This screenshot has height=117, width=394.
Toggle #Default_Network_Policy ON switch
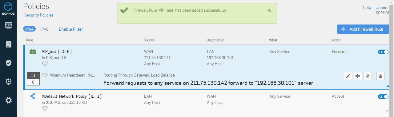coord(383,97)
